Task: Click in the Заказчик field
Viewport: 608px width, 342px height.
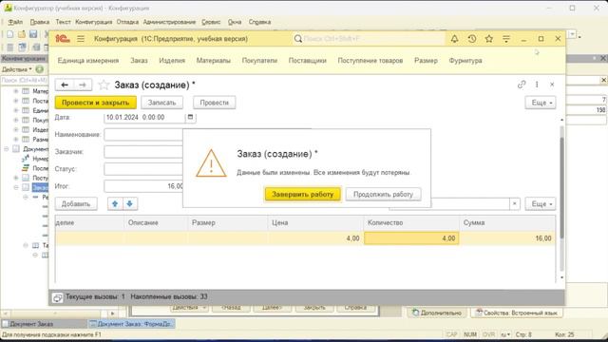Action: click(143, 152)
